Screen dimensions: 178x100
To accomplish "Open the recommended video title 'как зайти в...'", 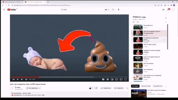I will click(x=157, y=90).
